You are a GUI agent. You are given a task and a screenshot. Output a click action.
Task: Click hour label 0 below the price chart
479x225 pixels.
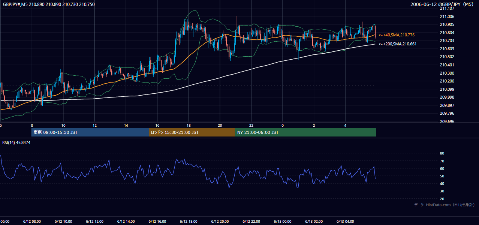tap(283, 126)
